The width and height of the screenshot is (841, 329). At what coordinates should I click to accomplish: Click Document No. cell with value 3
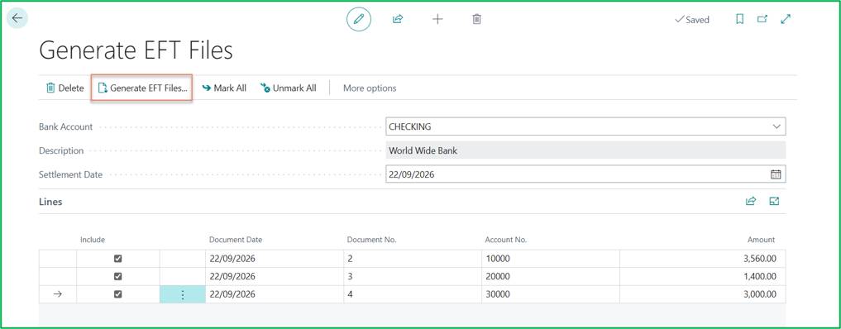click(413, 276)
